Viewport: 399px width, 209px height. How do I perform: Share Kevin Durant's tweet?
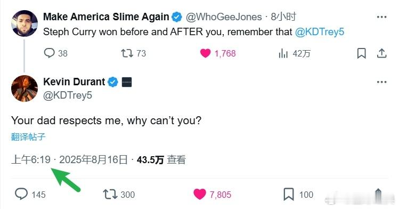[378, 195]
